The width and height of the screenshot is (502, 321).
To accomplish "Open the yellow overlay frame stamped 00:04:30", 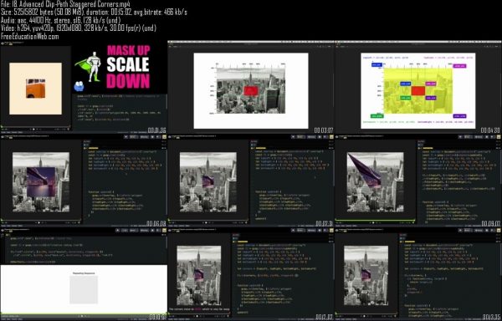I will click(418, 86).
